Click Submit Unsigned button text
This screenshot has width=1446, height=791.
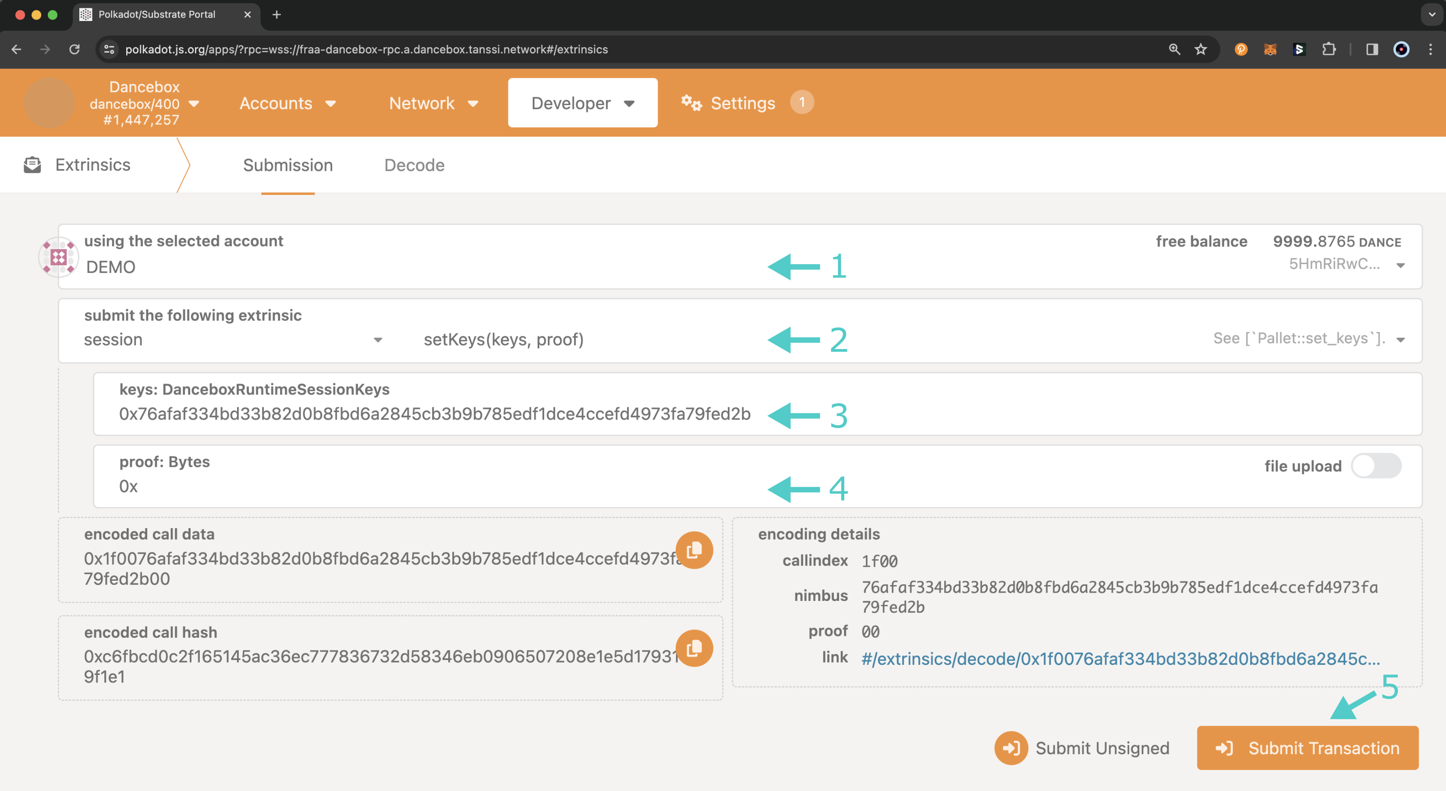pyautogui.click(x=1102, y=748)
